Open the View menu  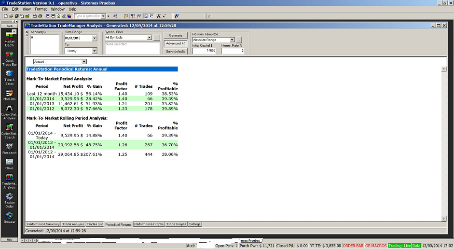point(27,9)
